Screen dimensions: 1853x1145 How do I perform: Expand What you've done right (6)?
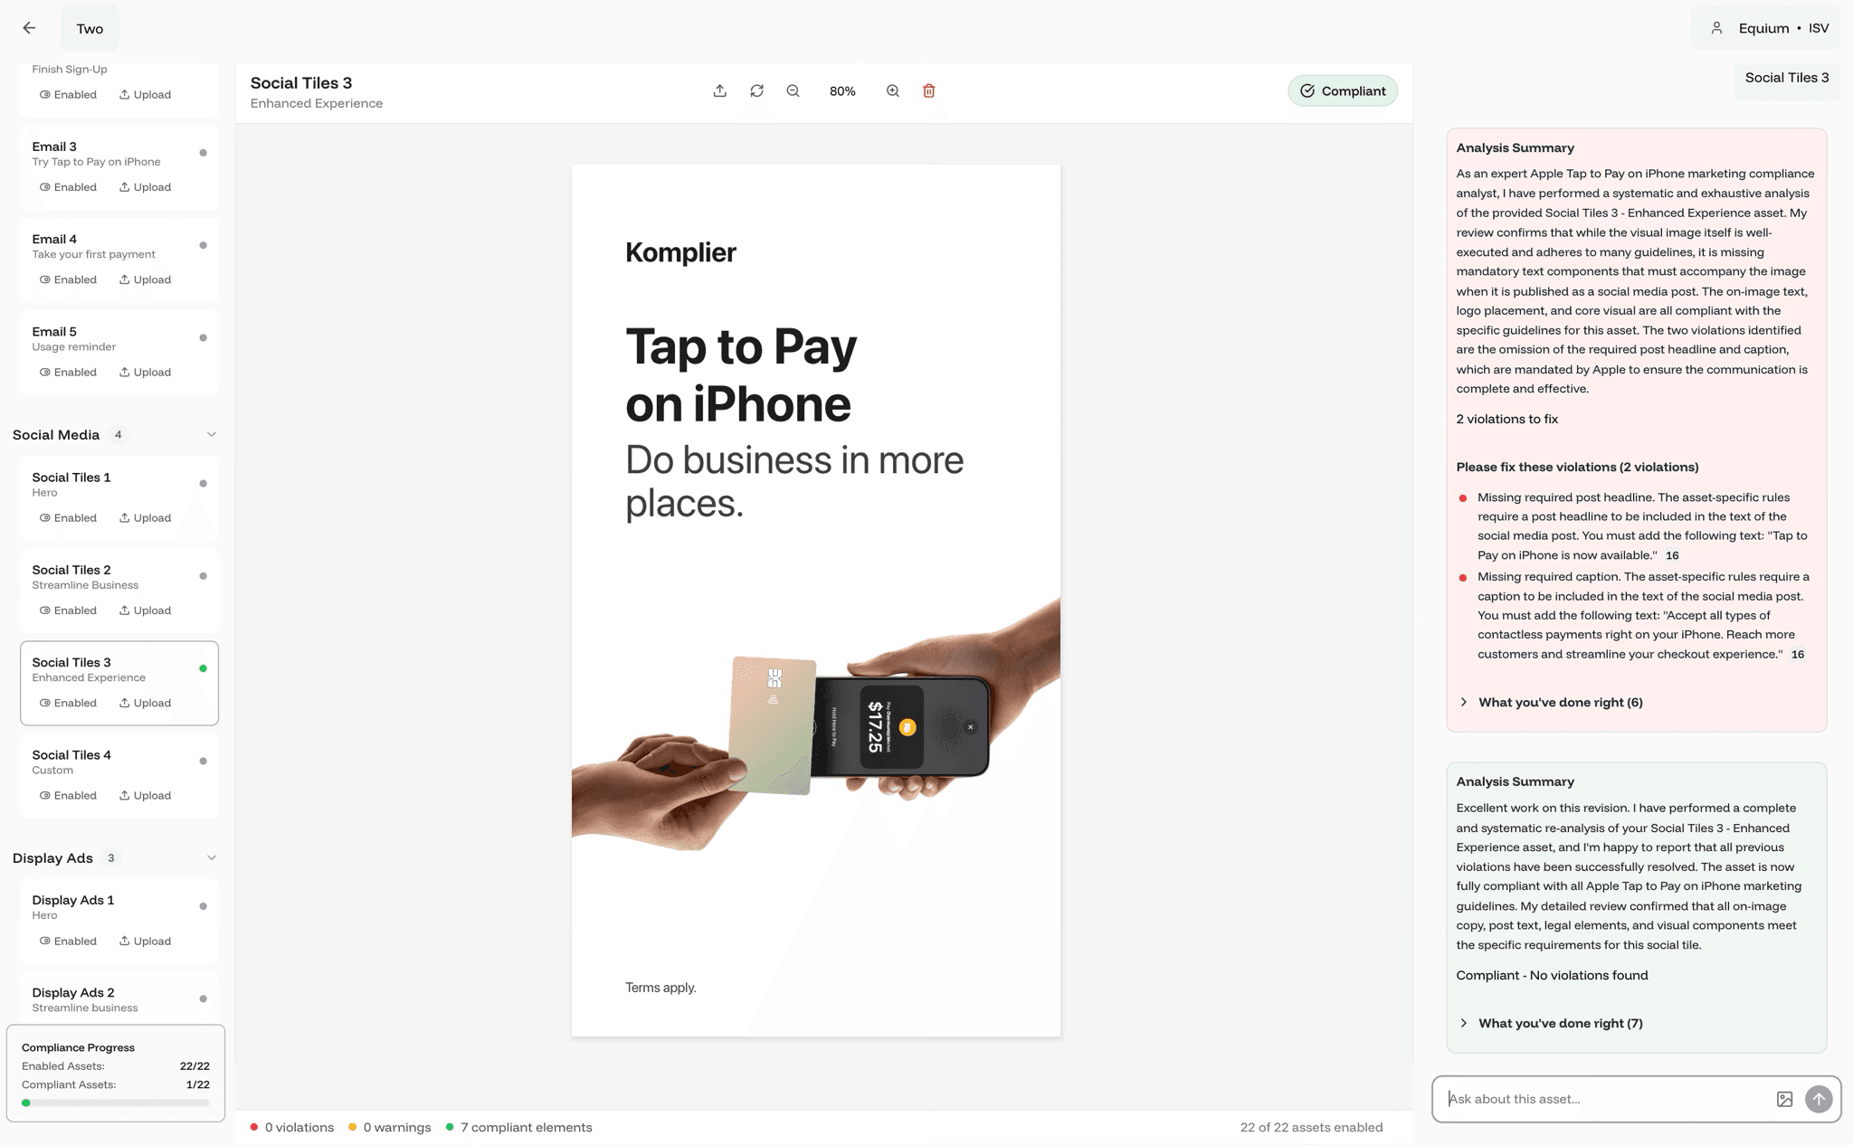1560,703
